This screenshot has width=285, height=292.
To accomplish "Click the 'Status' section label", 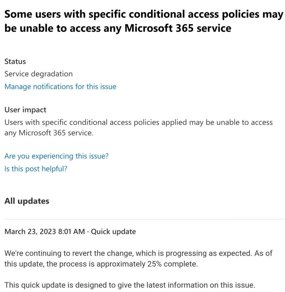I will pyautogui.click(x=15, y=61).
